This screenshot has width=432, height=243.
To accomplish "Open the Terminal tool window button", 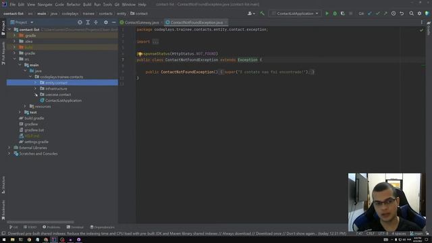I will 75,227.
